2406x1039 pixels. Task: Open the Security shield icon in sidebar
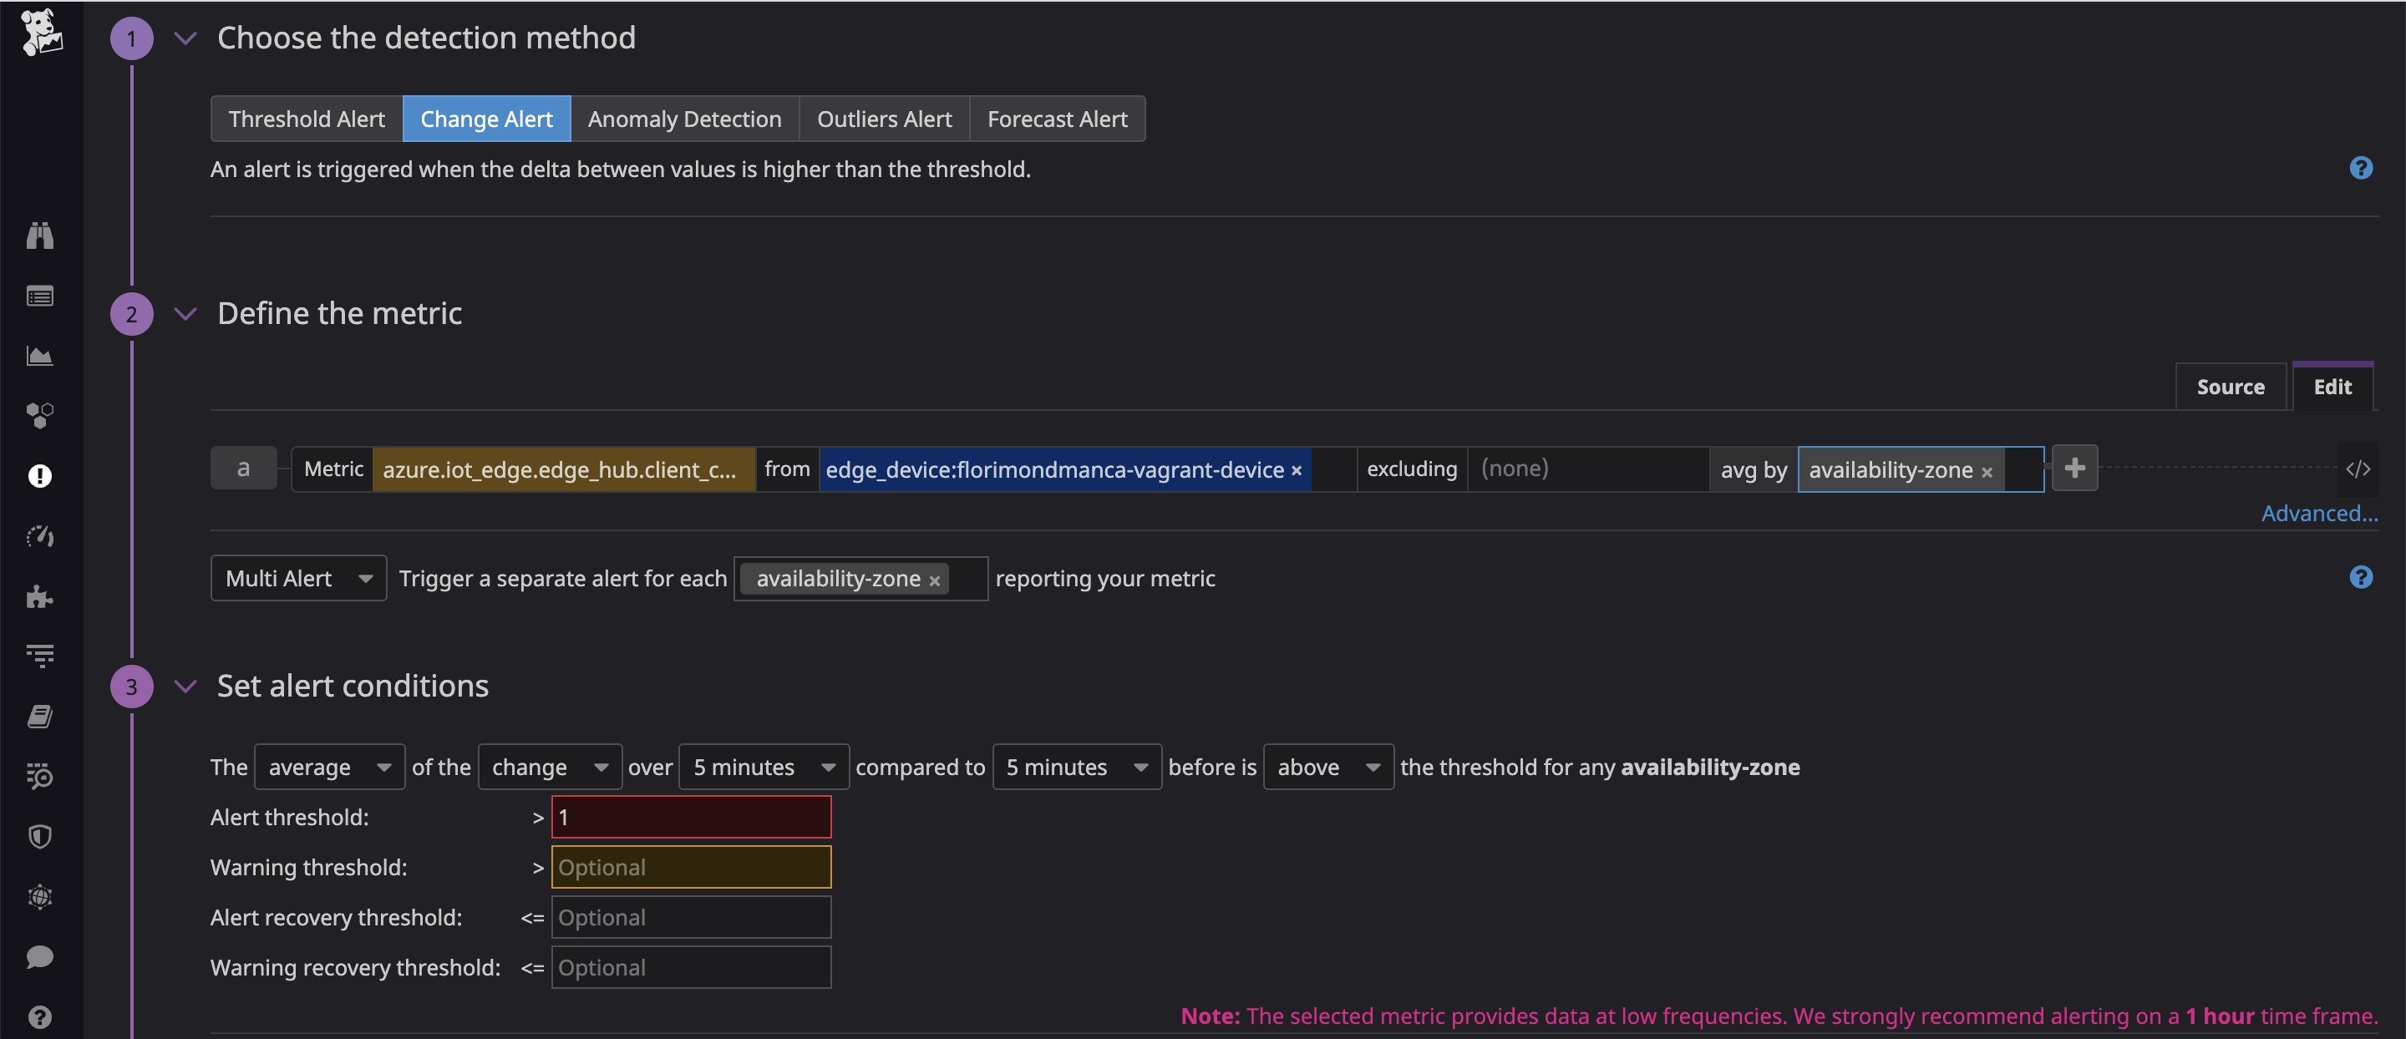(x=39, y=834)
